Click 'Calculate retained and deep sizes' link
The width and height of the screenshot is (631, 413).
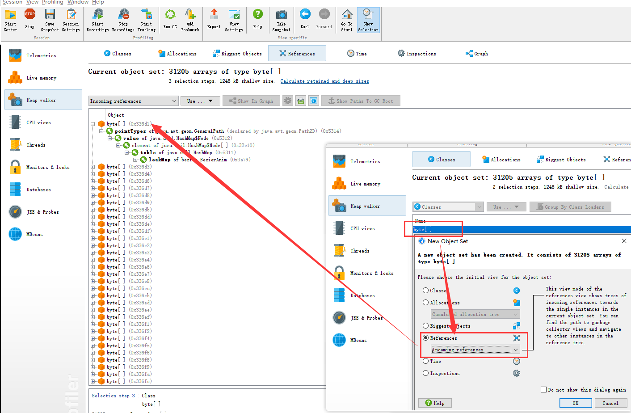pyautogui.click(x=324, y=81)
